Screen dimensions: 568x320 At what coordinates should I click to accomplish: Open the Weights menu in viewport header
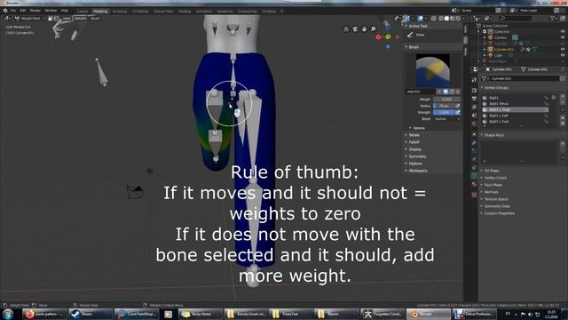(81, 18)
